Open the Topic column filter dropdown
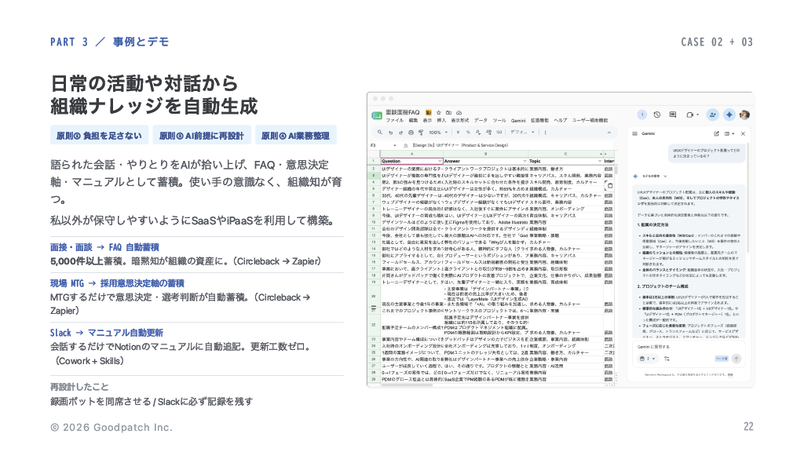This screenshot has height=452, width=804. click(x=599, y=161)
